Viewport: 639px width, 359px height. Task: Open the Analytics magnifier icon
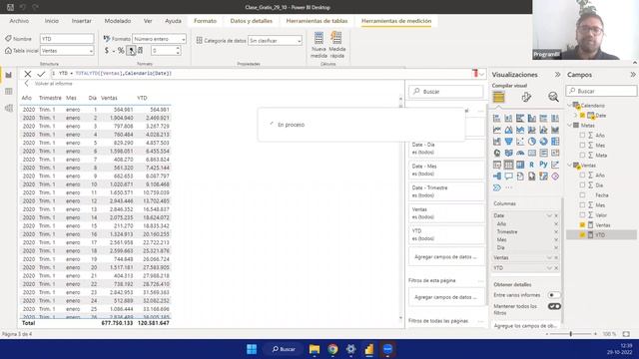point(553,97)
